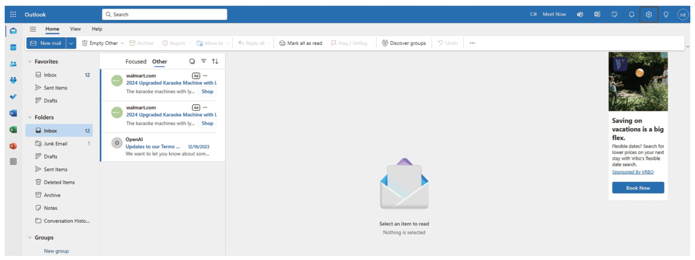Toggle select-all messages icon
Viewport: 695px width, 260px height.
pyautogui.click(x=192, y=61)
